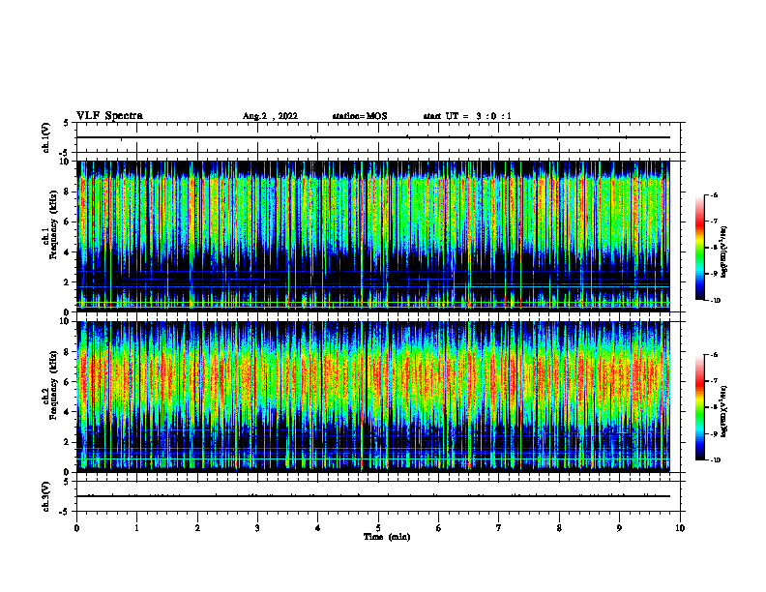Click the "ch.1(V)" waveform axis label

coord(46,137)
